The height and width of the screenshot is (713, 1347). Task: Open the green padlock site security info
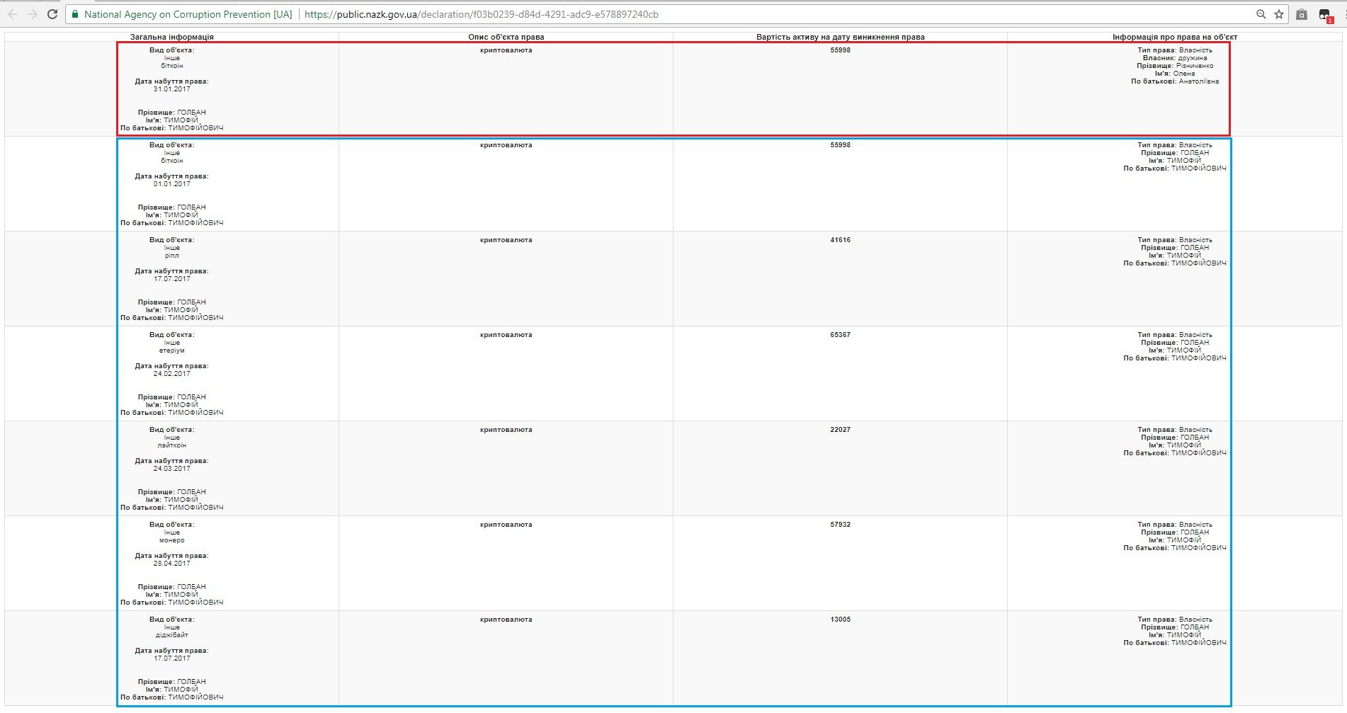pyautogui.click(x=75, y=14)
